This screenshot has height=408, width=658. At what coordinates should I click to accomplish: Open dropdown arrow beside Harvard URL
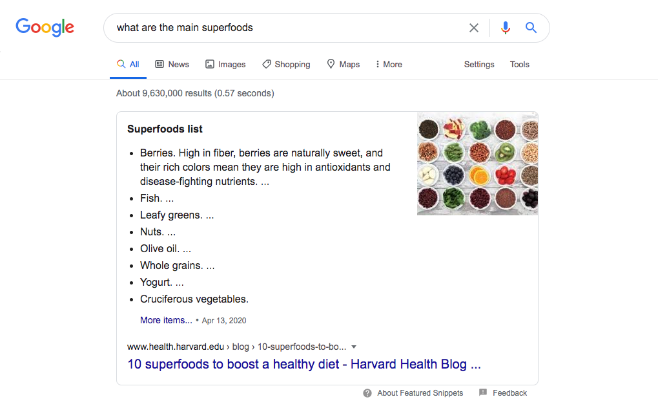354,347
